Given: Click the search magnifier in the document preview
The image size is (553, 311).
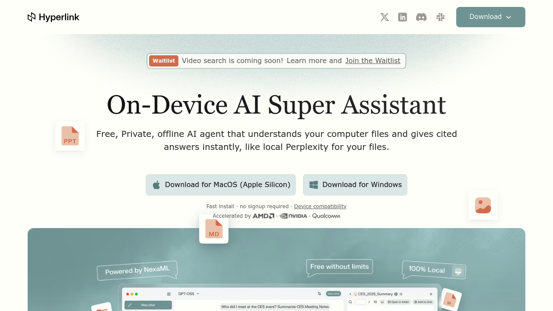Looking at the screenshot, I should tap(350, 302).
